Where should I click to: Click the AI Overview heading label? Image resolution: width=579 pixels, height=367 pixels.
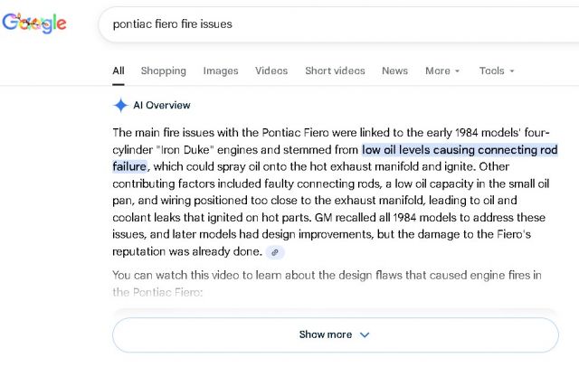tap(162, 105)
